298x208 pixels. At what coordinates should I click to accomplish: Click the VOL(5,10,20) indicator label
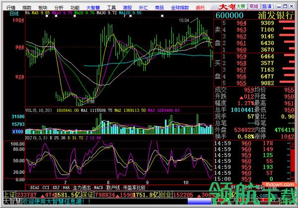(x=39, y=110)
